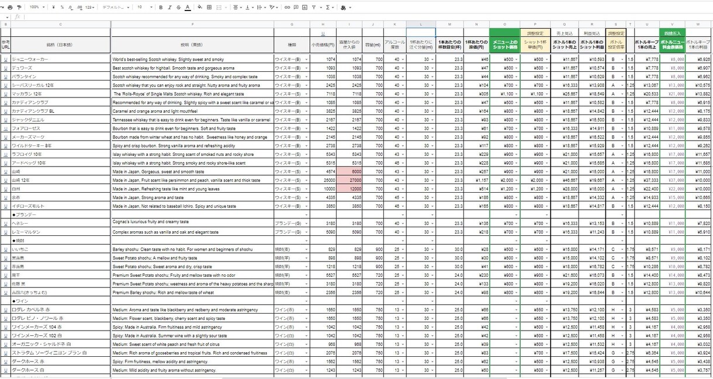713x379 pixels.
Task: Click the Merge cells icon
Action: pyautogui.click(x=219, y=8)
